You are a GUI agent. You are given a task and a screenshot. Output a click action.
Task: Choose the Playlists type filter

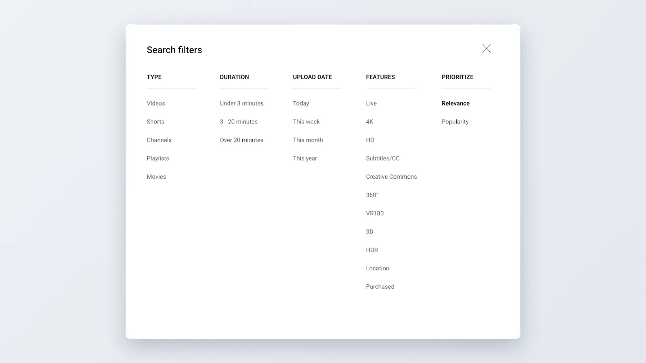158,159
